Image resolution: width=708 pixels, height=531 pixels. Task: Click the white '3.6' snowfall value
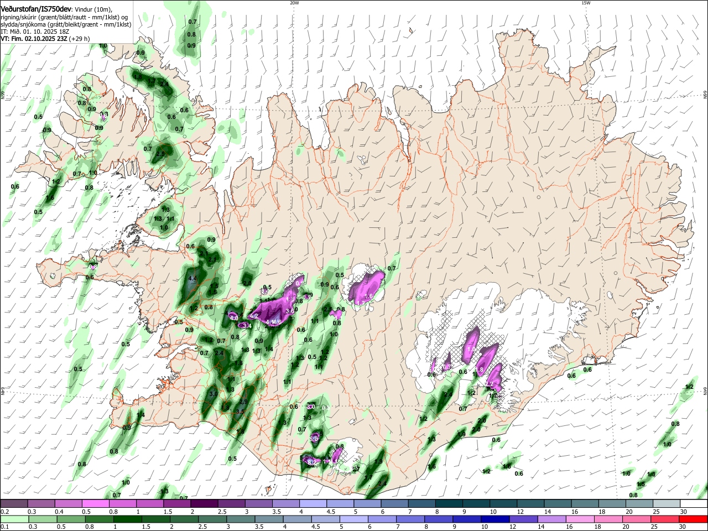tap(289, 311)
